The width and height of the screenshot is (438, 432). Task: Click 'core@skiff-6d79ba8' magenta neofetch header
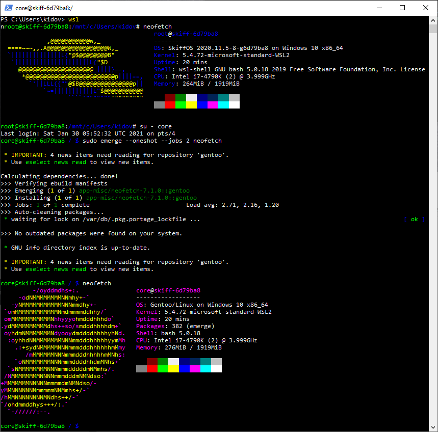click(x=168, y=290)
